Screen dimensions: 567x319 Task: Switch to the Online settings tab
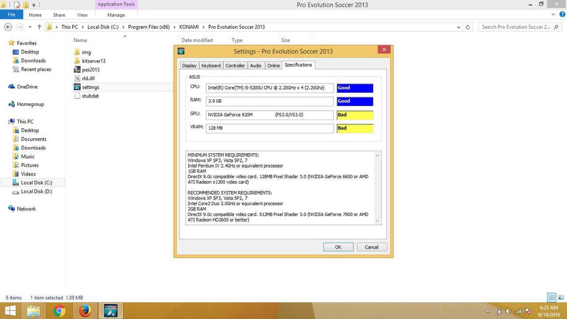click(274, 66)
